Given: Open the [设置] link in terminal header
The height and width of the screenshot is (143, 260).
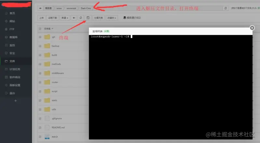Looking at the screenshot, I should point(107,31).
